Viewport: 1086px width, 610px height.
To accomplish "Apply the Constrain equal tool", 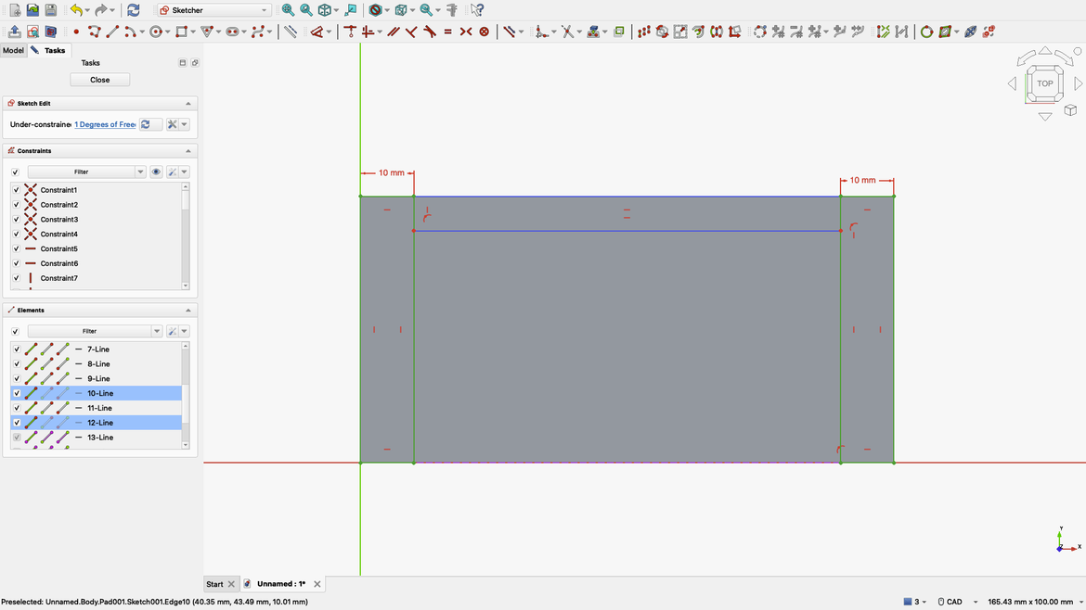I will (448, 29).
